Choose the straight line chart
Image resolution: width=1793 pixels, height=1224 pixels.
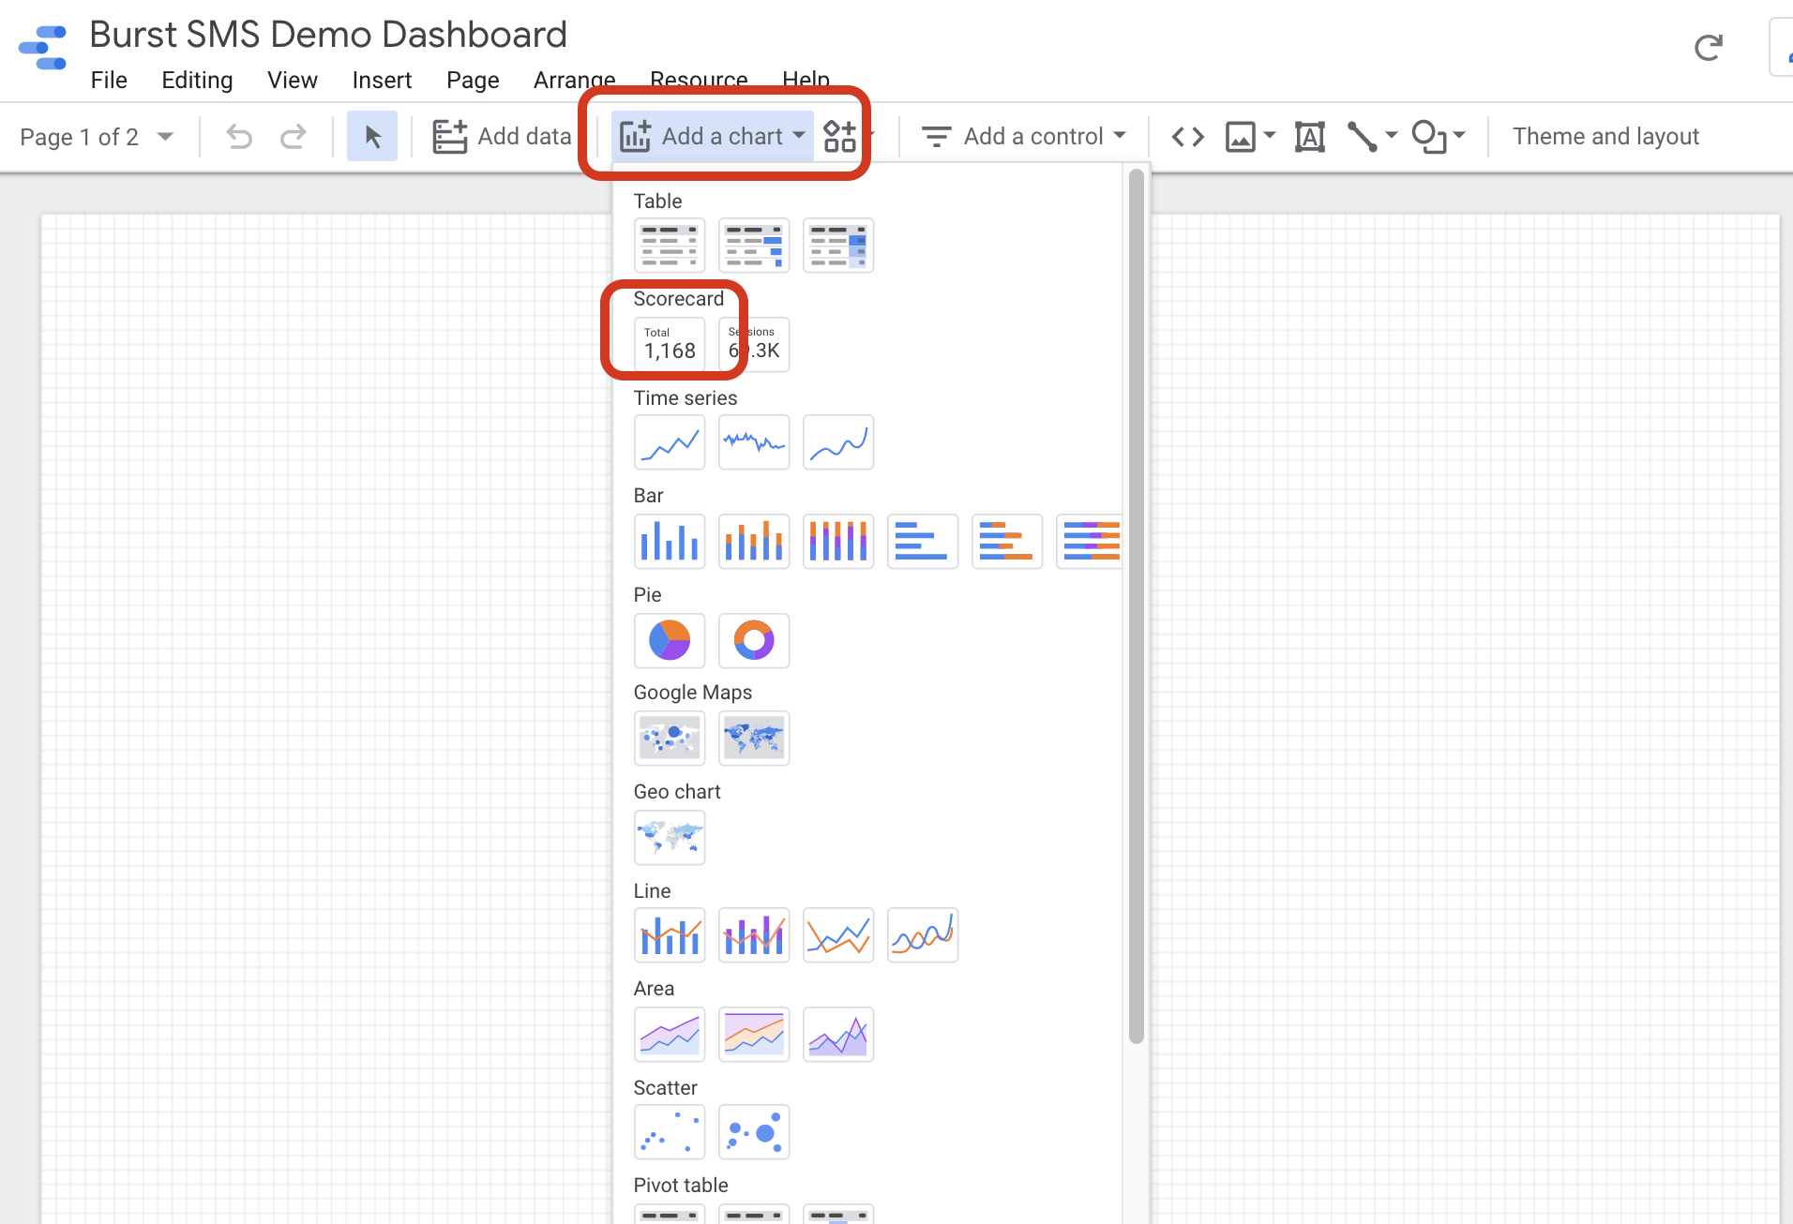click(x=838, y=935)
